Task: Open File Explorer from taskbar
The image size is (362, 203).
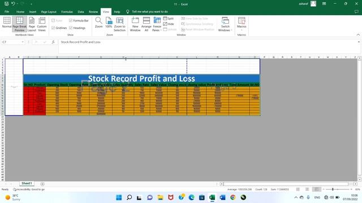Action: point(161,197)
